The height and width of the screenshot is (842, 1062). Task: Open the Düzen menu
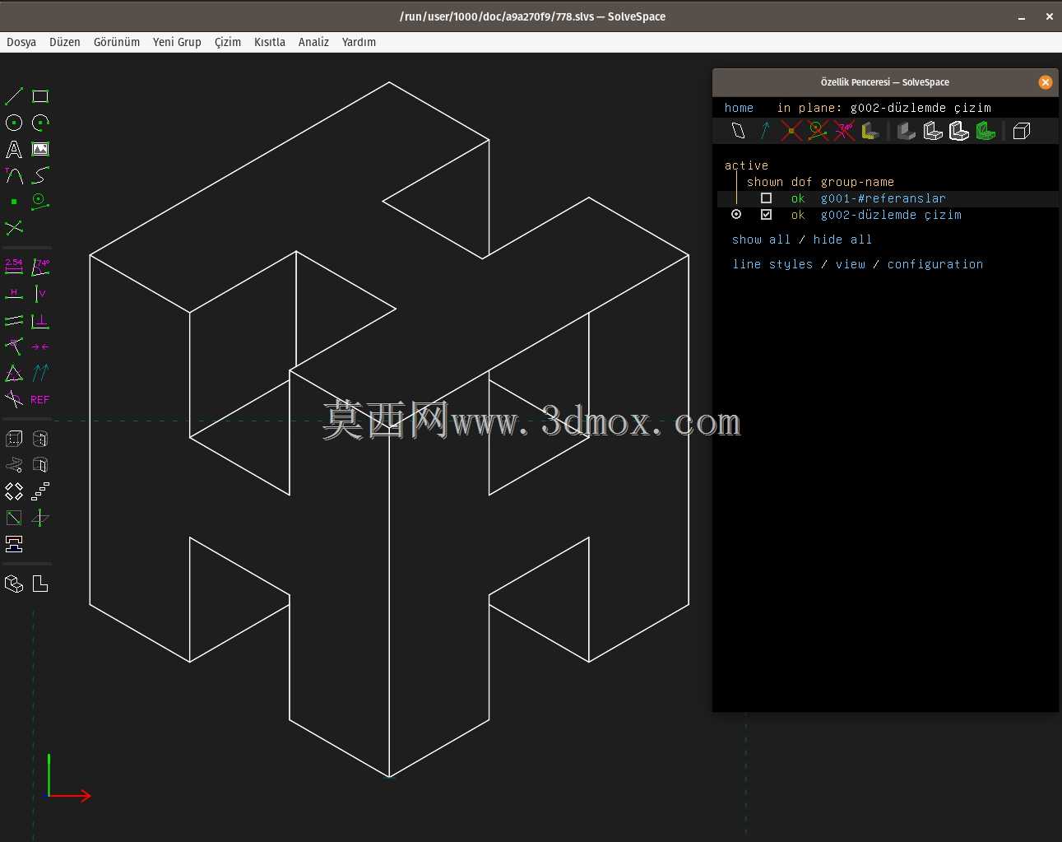65,42
